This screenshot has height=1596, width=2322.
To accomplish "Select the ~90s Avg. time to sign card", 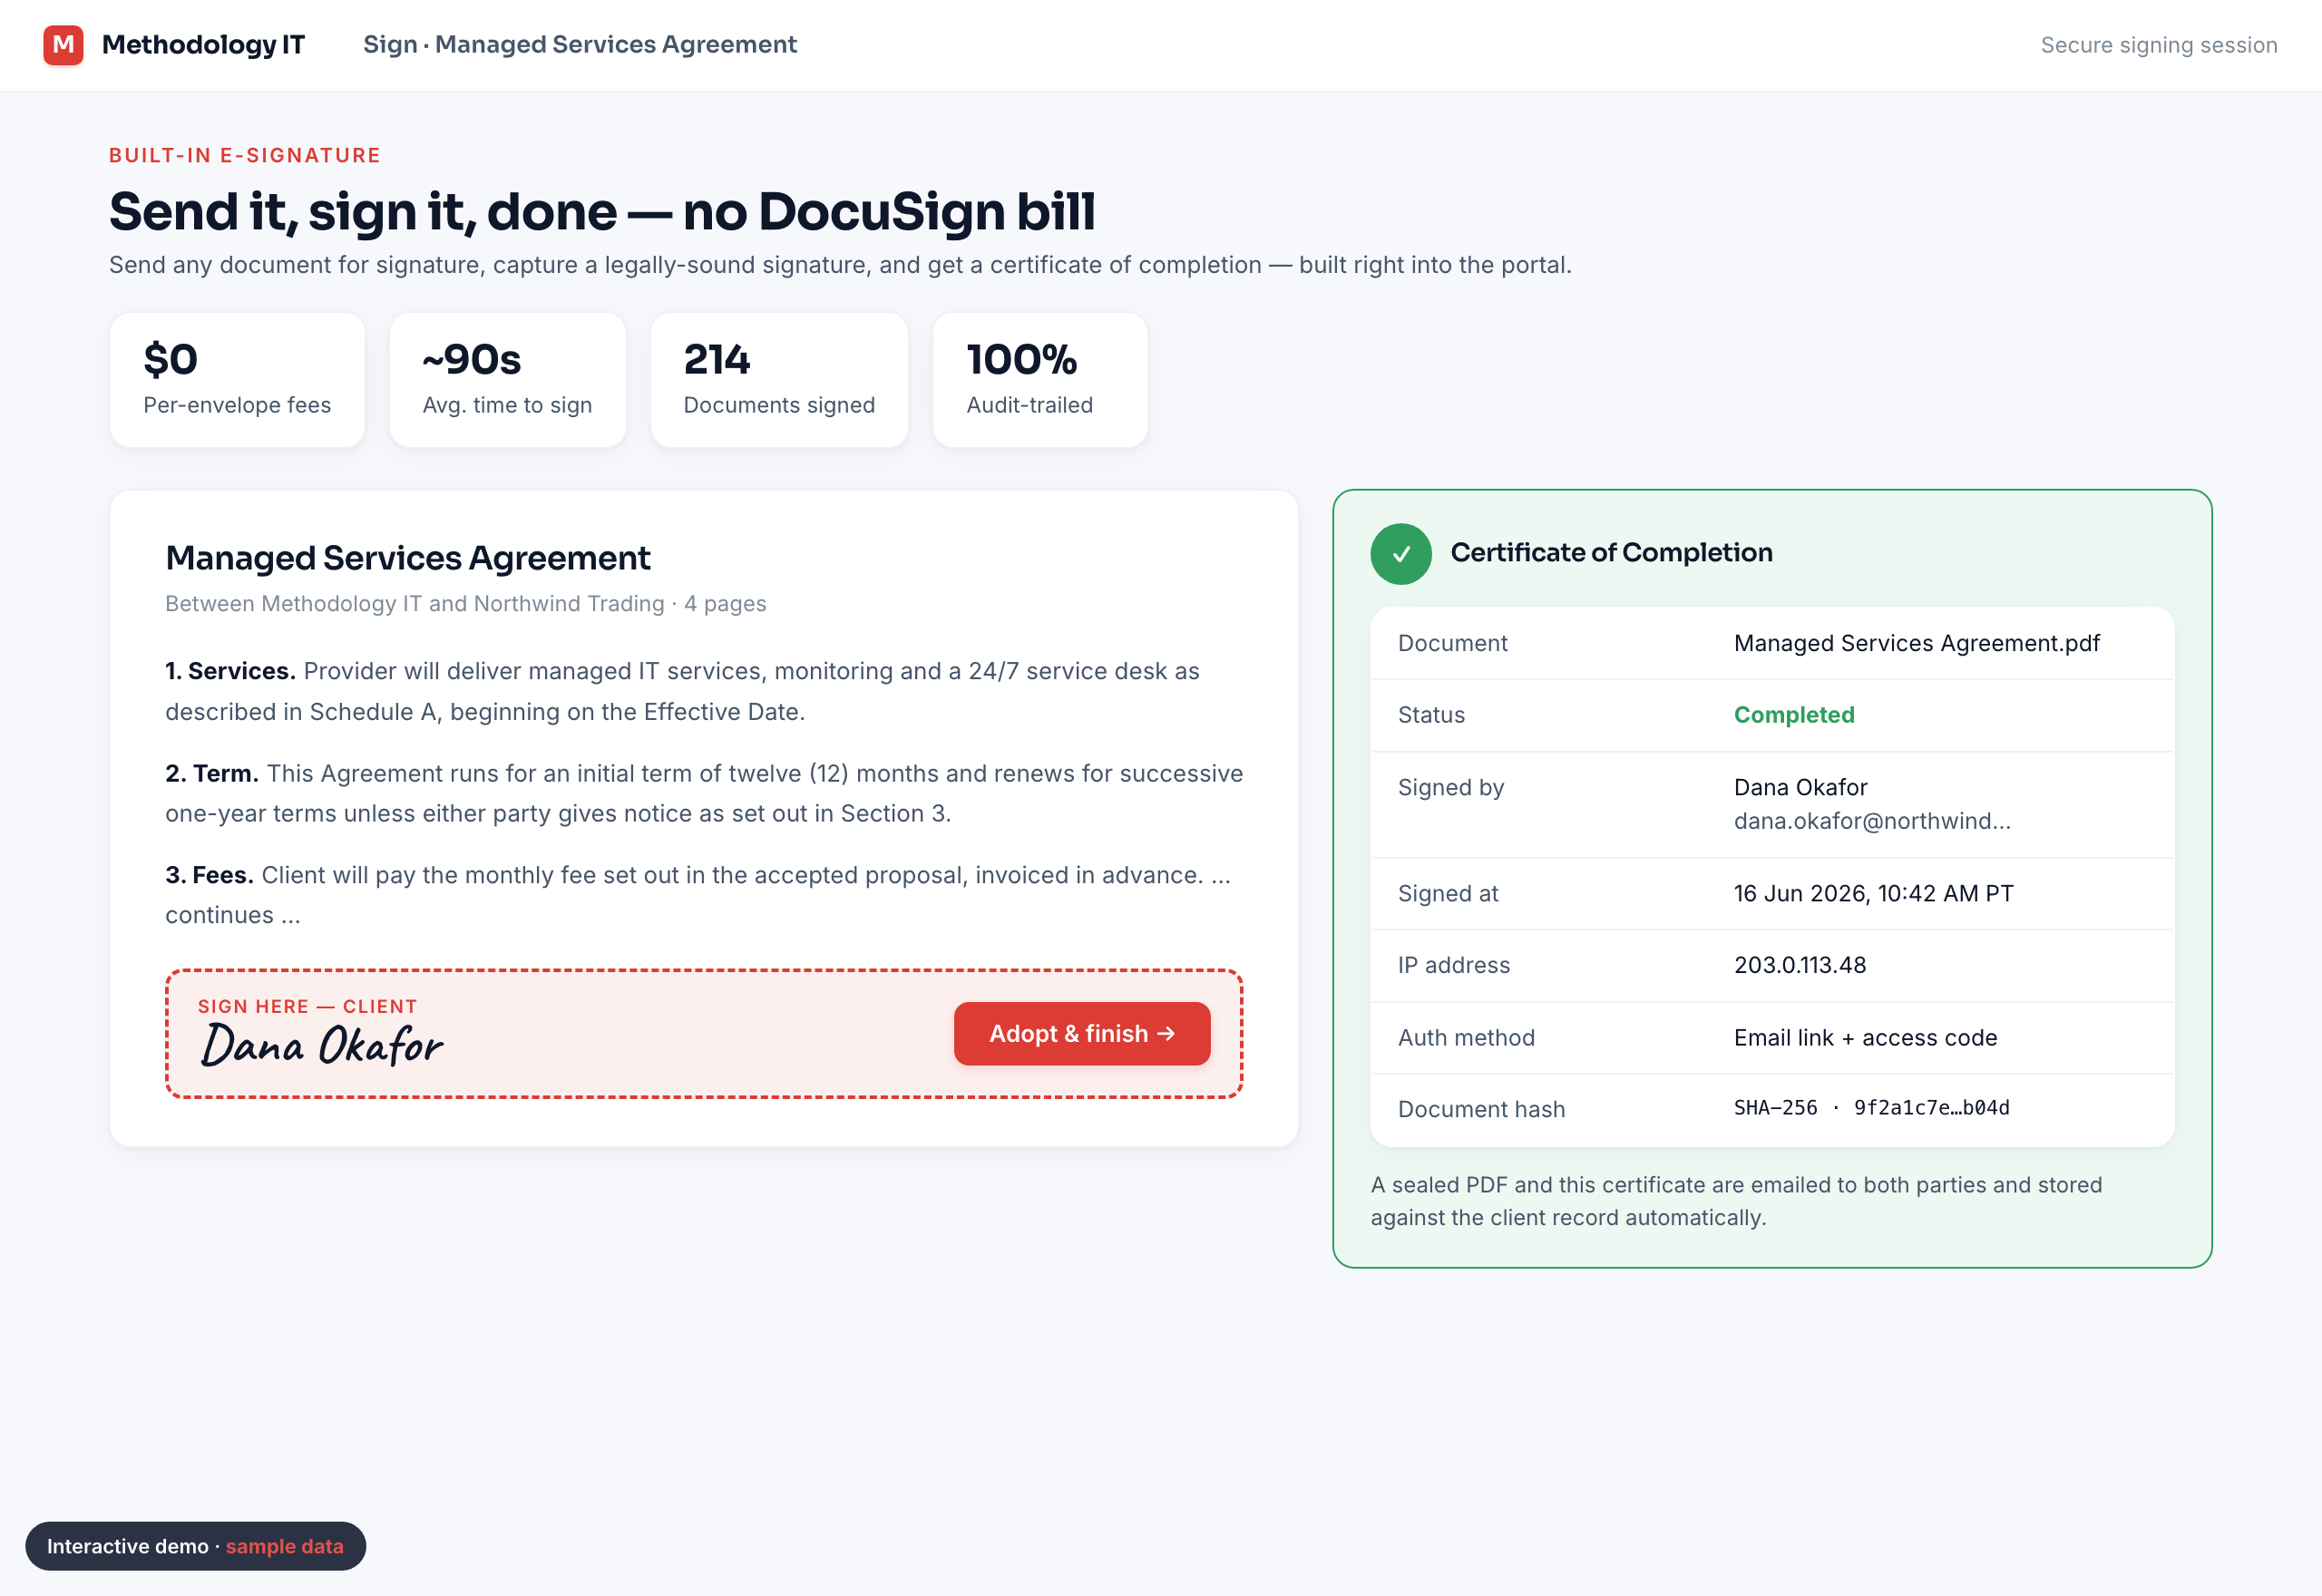I will [x=507, y=380].
